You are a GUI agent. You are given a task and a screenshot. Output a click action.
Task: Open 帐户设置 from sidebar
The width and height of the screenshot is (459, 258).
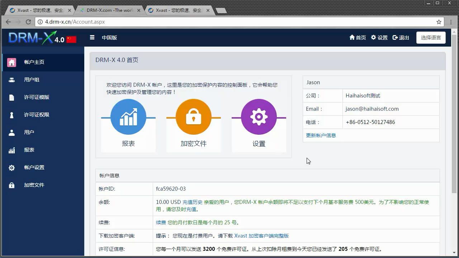pos(34,167)
